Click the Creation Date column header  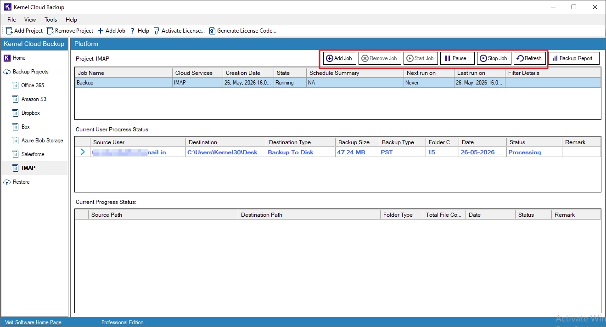[248, 73]
